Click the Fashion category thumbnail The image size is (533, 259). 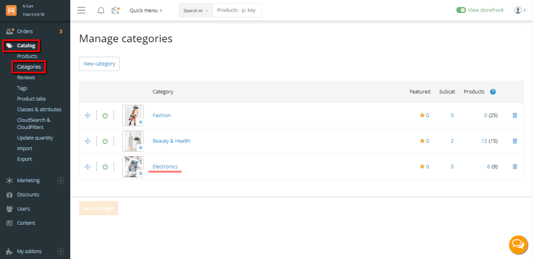tap(133, 115)
